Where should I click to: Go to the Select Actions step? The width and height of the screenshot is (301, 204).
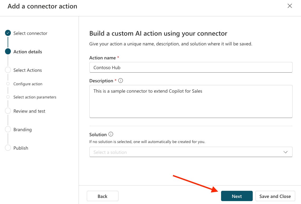click(28, 70)
